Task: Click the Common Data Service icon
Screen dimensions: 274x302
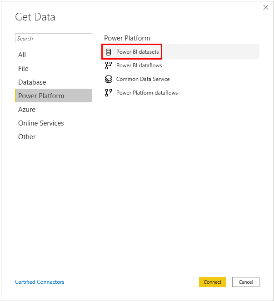Action: click(109, 79)
